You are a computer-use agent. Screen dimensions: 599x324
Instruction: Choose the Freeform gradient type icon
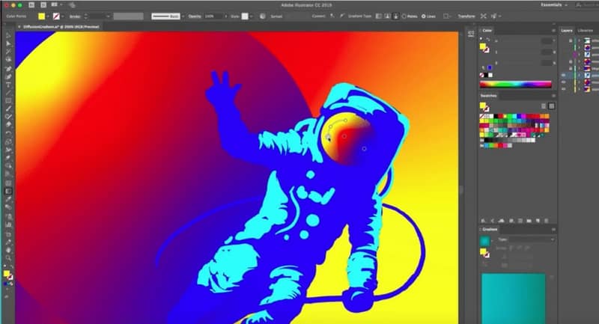395,16
